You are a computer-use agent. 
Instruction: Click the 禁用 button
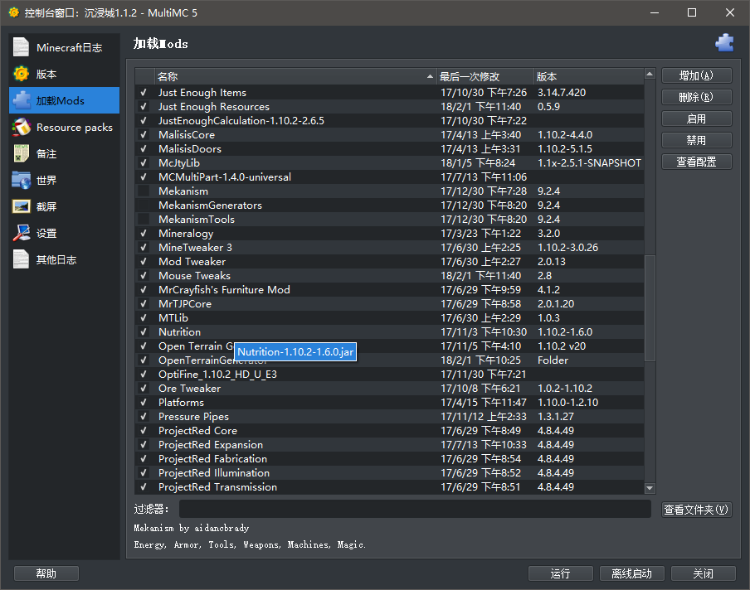[x=696, y=140]
